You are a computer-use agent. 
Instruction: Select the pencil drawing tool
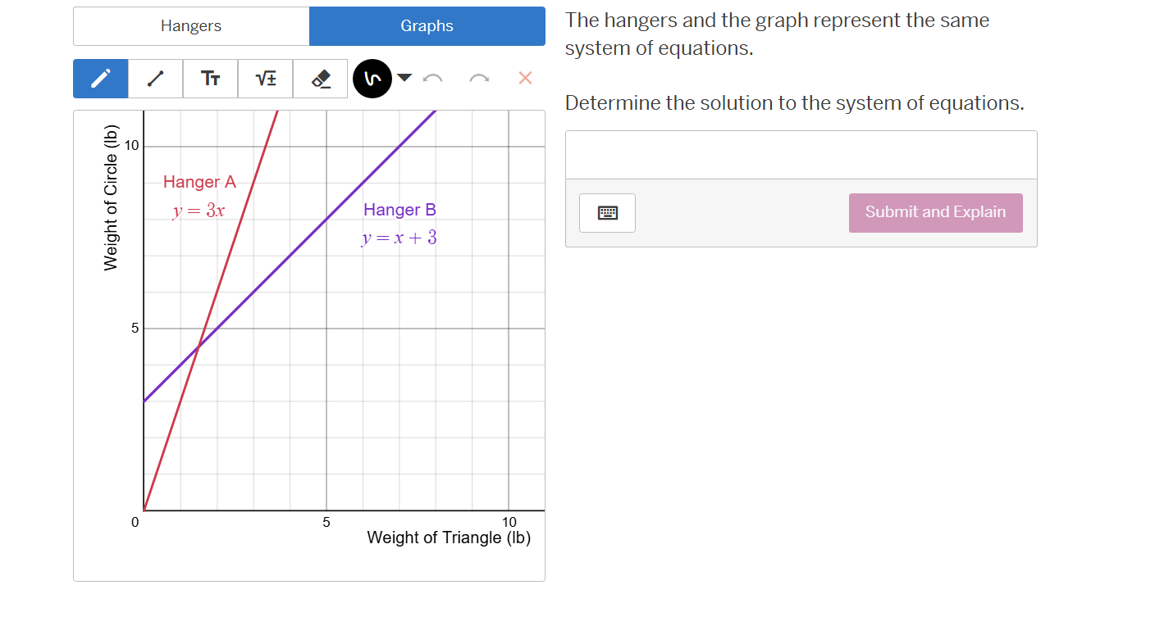(100, 78)
